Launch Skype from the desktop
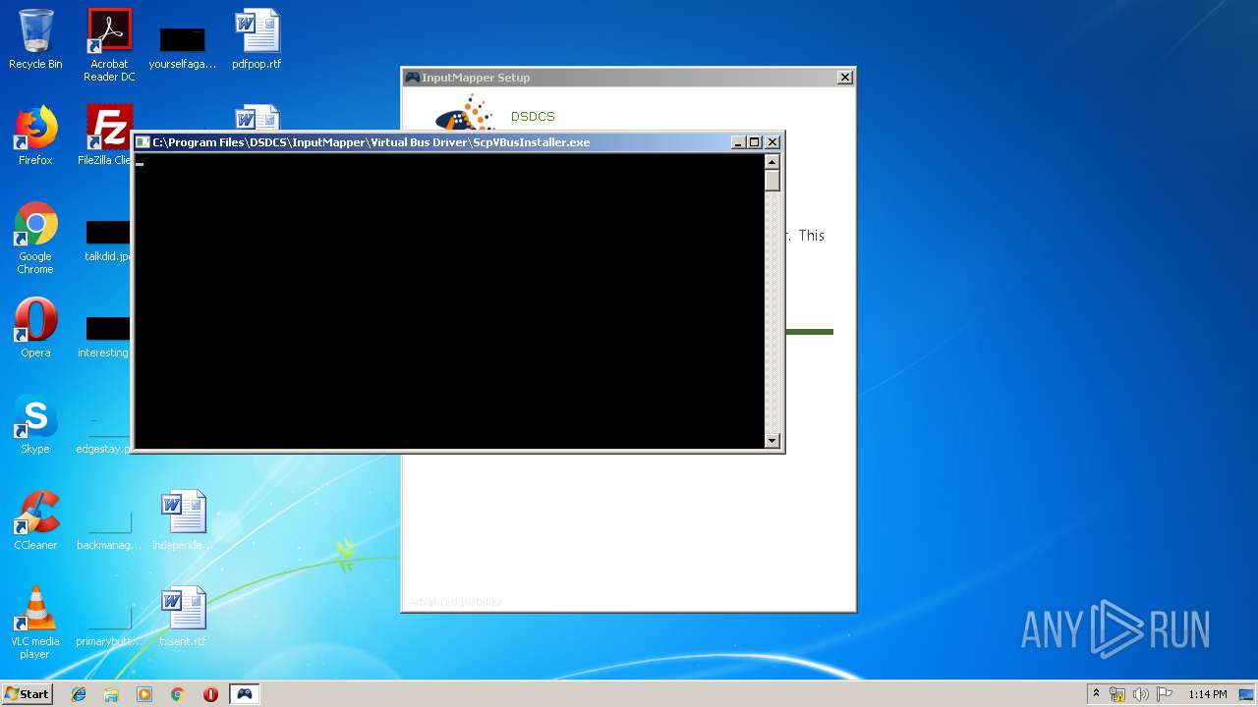The image size is (1258, 707). point(35,425)
